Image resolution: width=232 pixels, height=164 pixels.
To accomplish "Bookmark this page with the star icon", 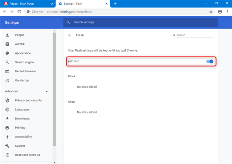I will tap(211, 12).
